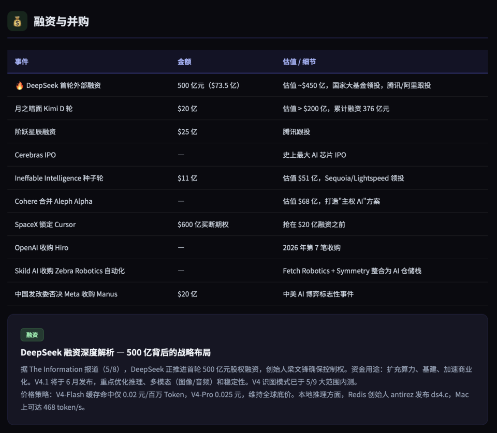Click the The Information 报道 paragraph text
The image size is (497, 433).
(246, 376)
